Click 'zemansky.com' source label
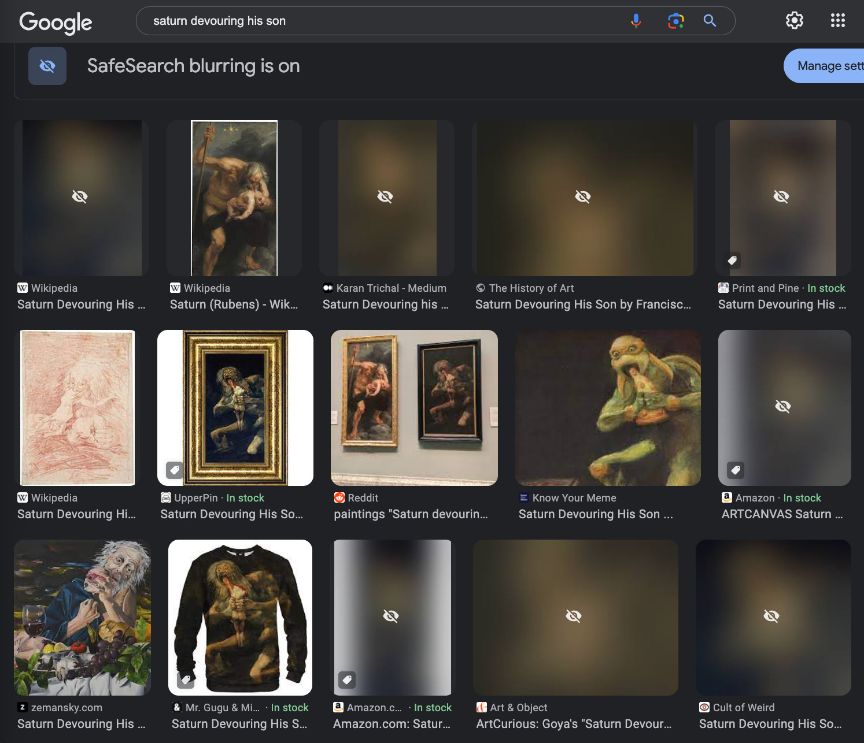Image resolution: width=864 pixels, height=743 pixels. [x=67, y=707]
